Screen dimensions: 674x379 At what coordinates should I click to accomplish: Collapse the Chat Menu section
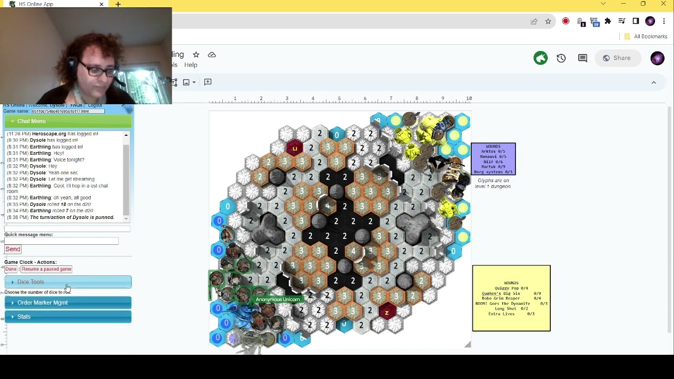tap(68, 122)
